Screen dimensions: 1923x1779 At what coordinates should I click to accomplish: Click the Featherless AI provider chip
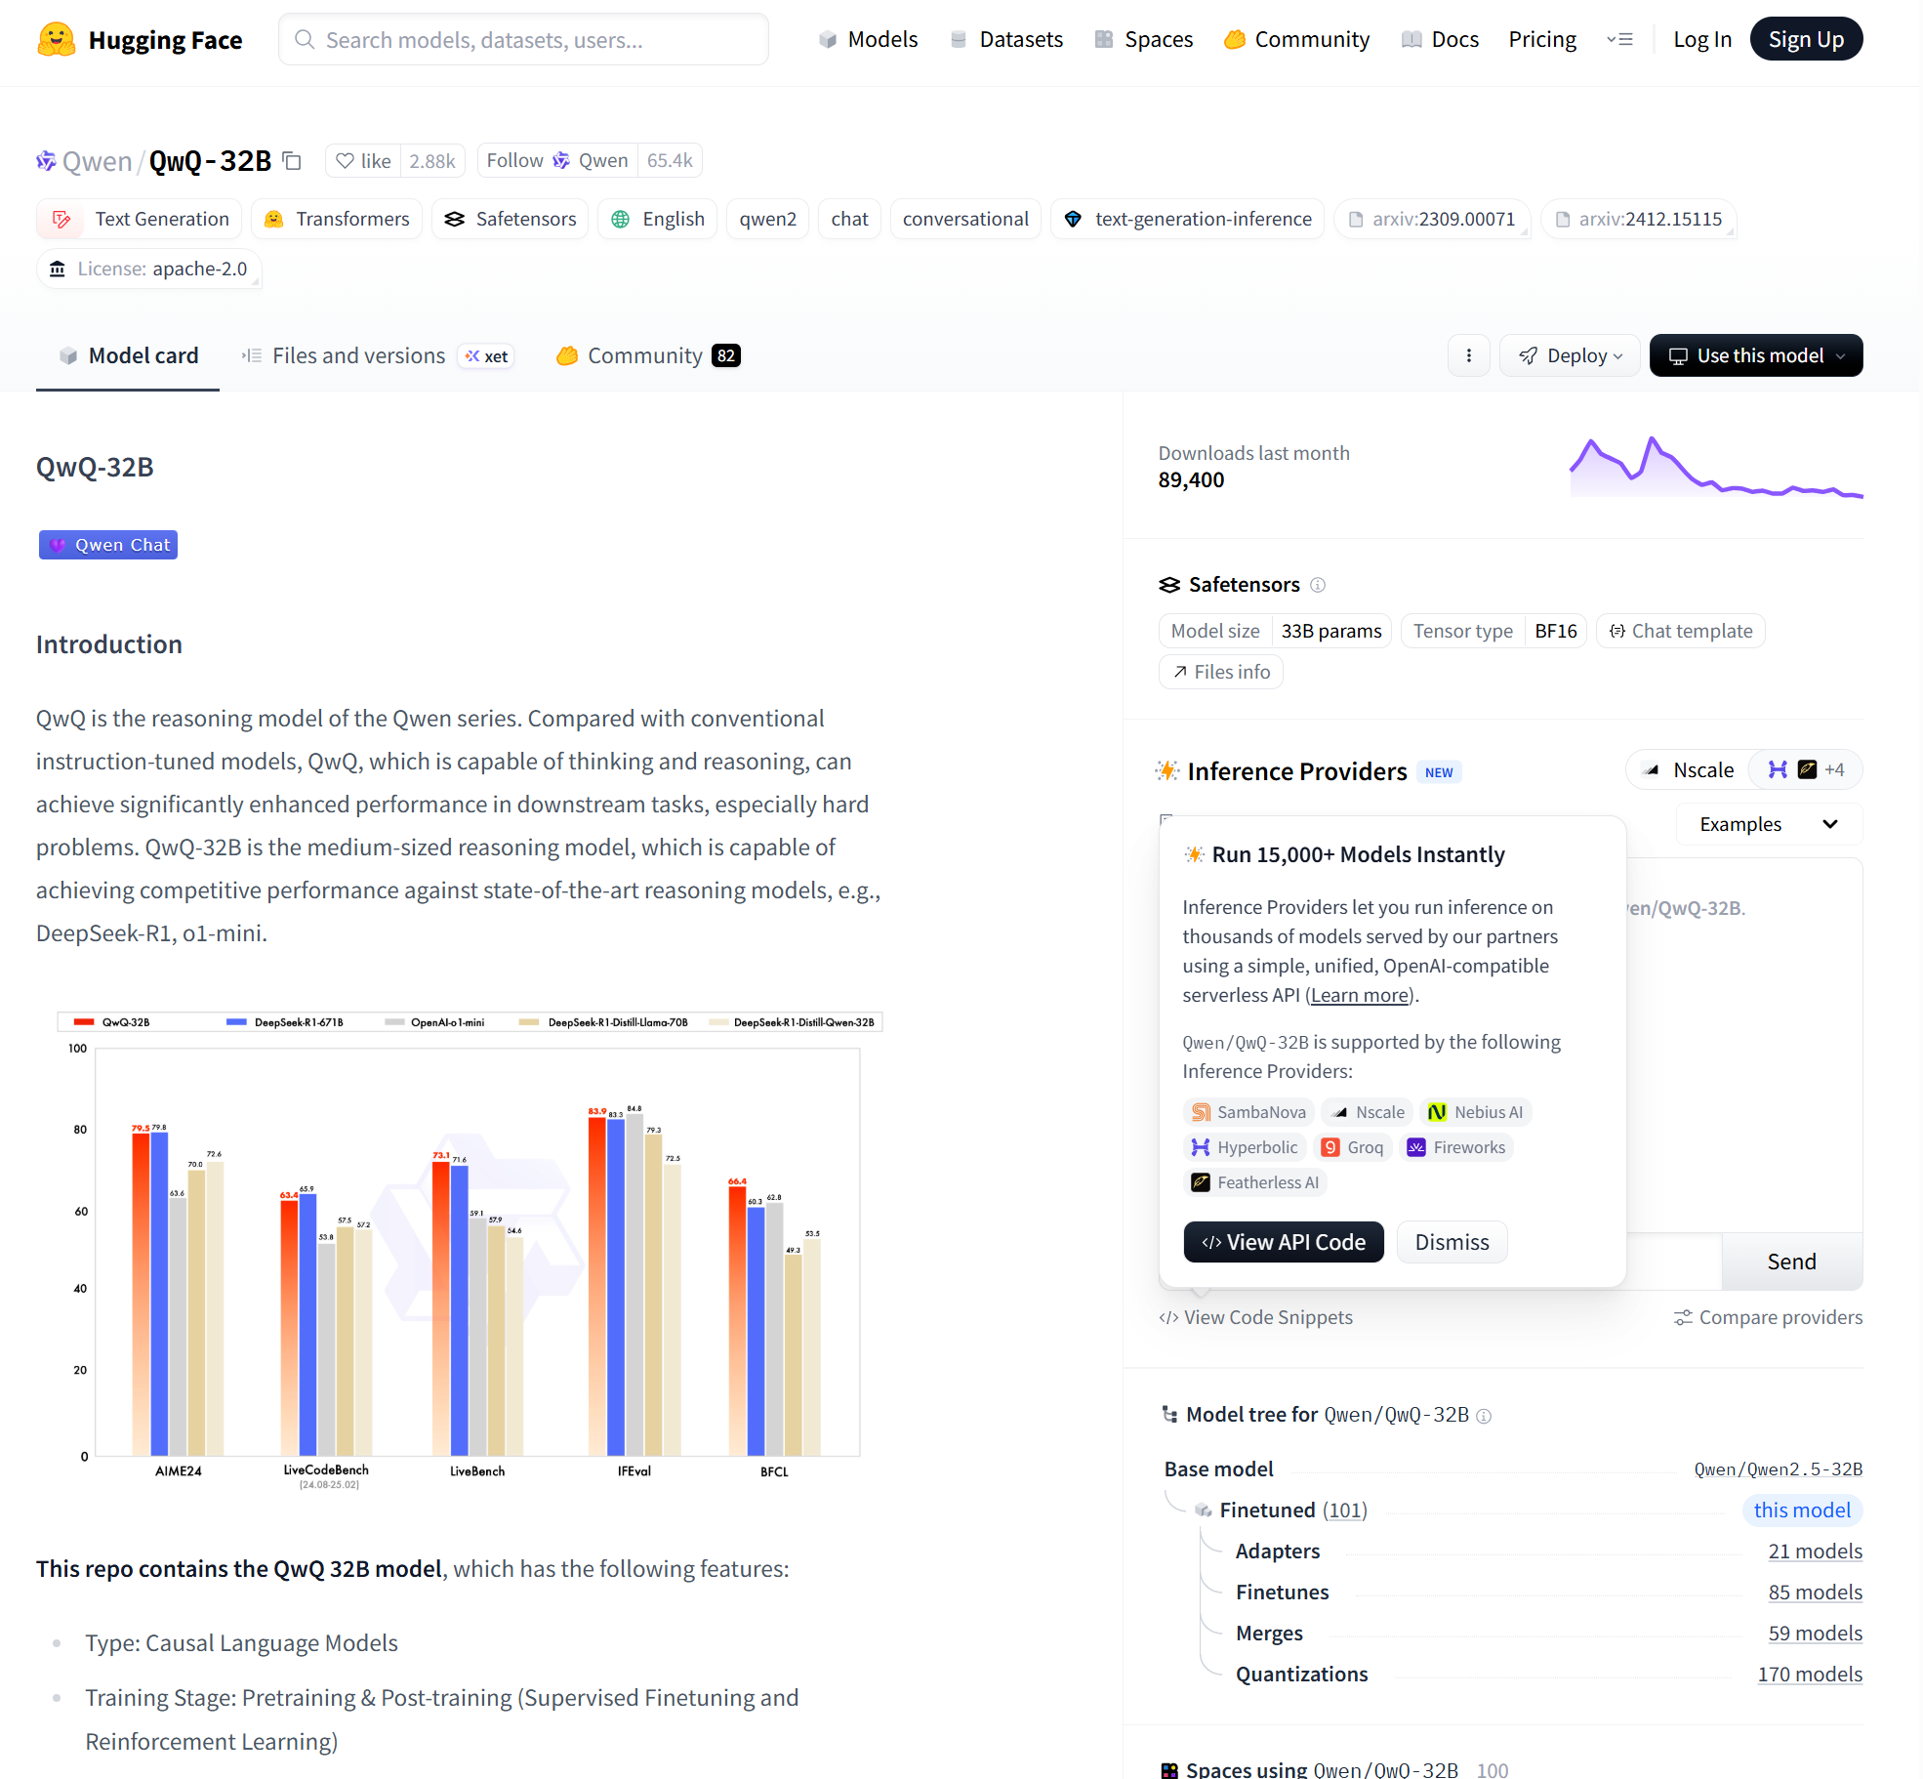point(1255,1182)
